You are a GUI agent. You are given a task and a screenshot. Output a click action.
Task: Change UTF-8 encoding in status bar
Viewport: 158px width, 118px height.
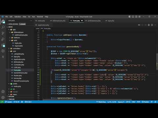click(128, 102)
